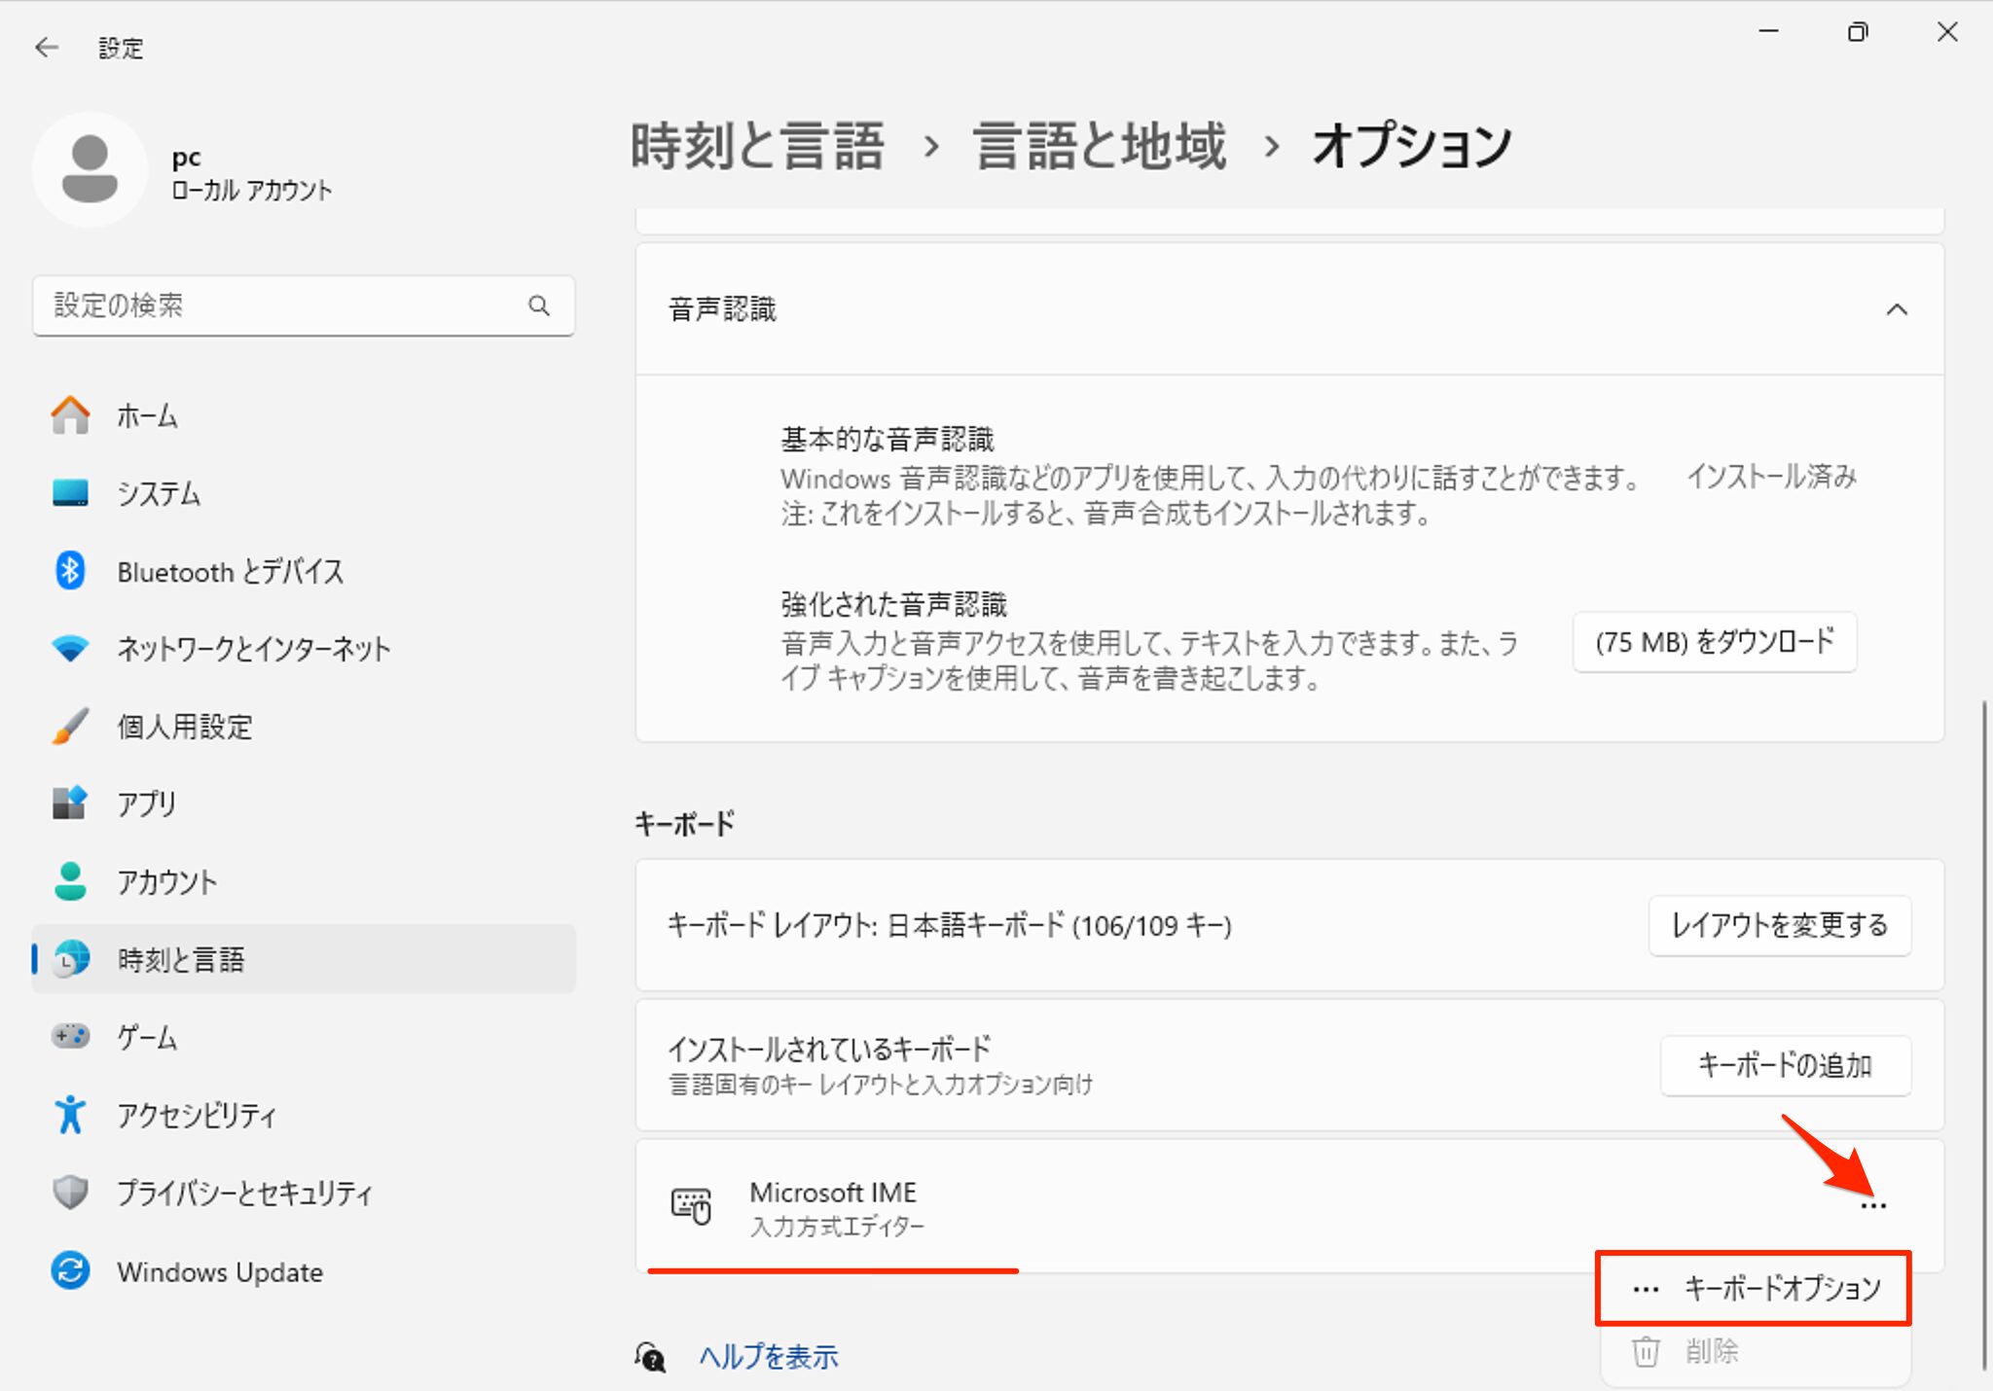1993x1391 pixels.
Task: Open the システム settings section
Action: pos(158,493)
